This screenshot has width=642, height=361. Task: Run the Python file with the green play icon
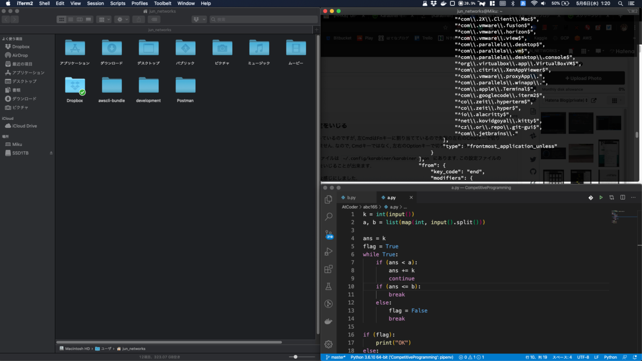tap(601, 197)
